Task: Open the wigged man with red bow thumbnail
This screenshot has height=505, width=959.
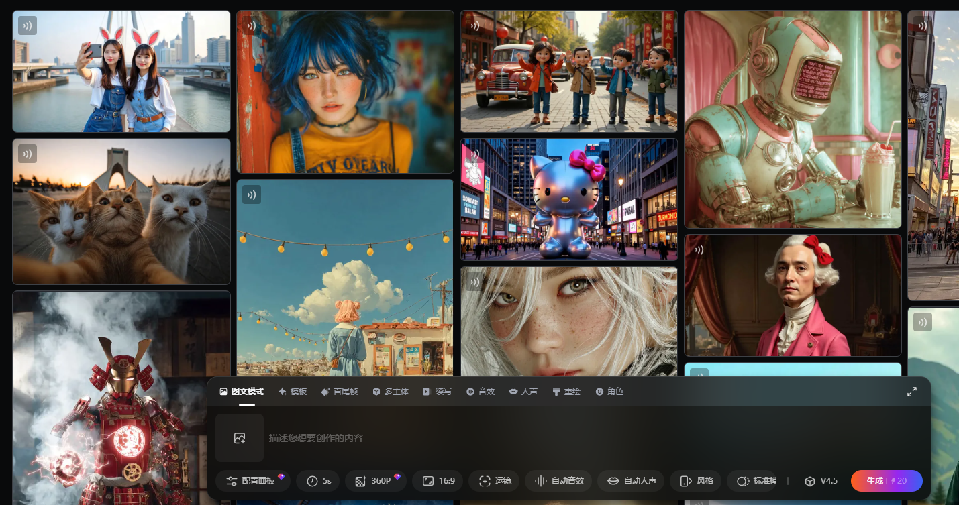Action: pyautogui.click(x=793, y=295)
